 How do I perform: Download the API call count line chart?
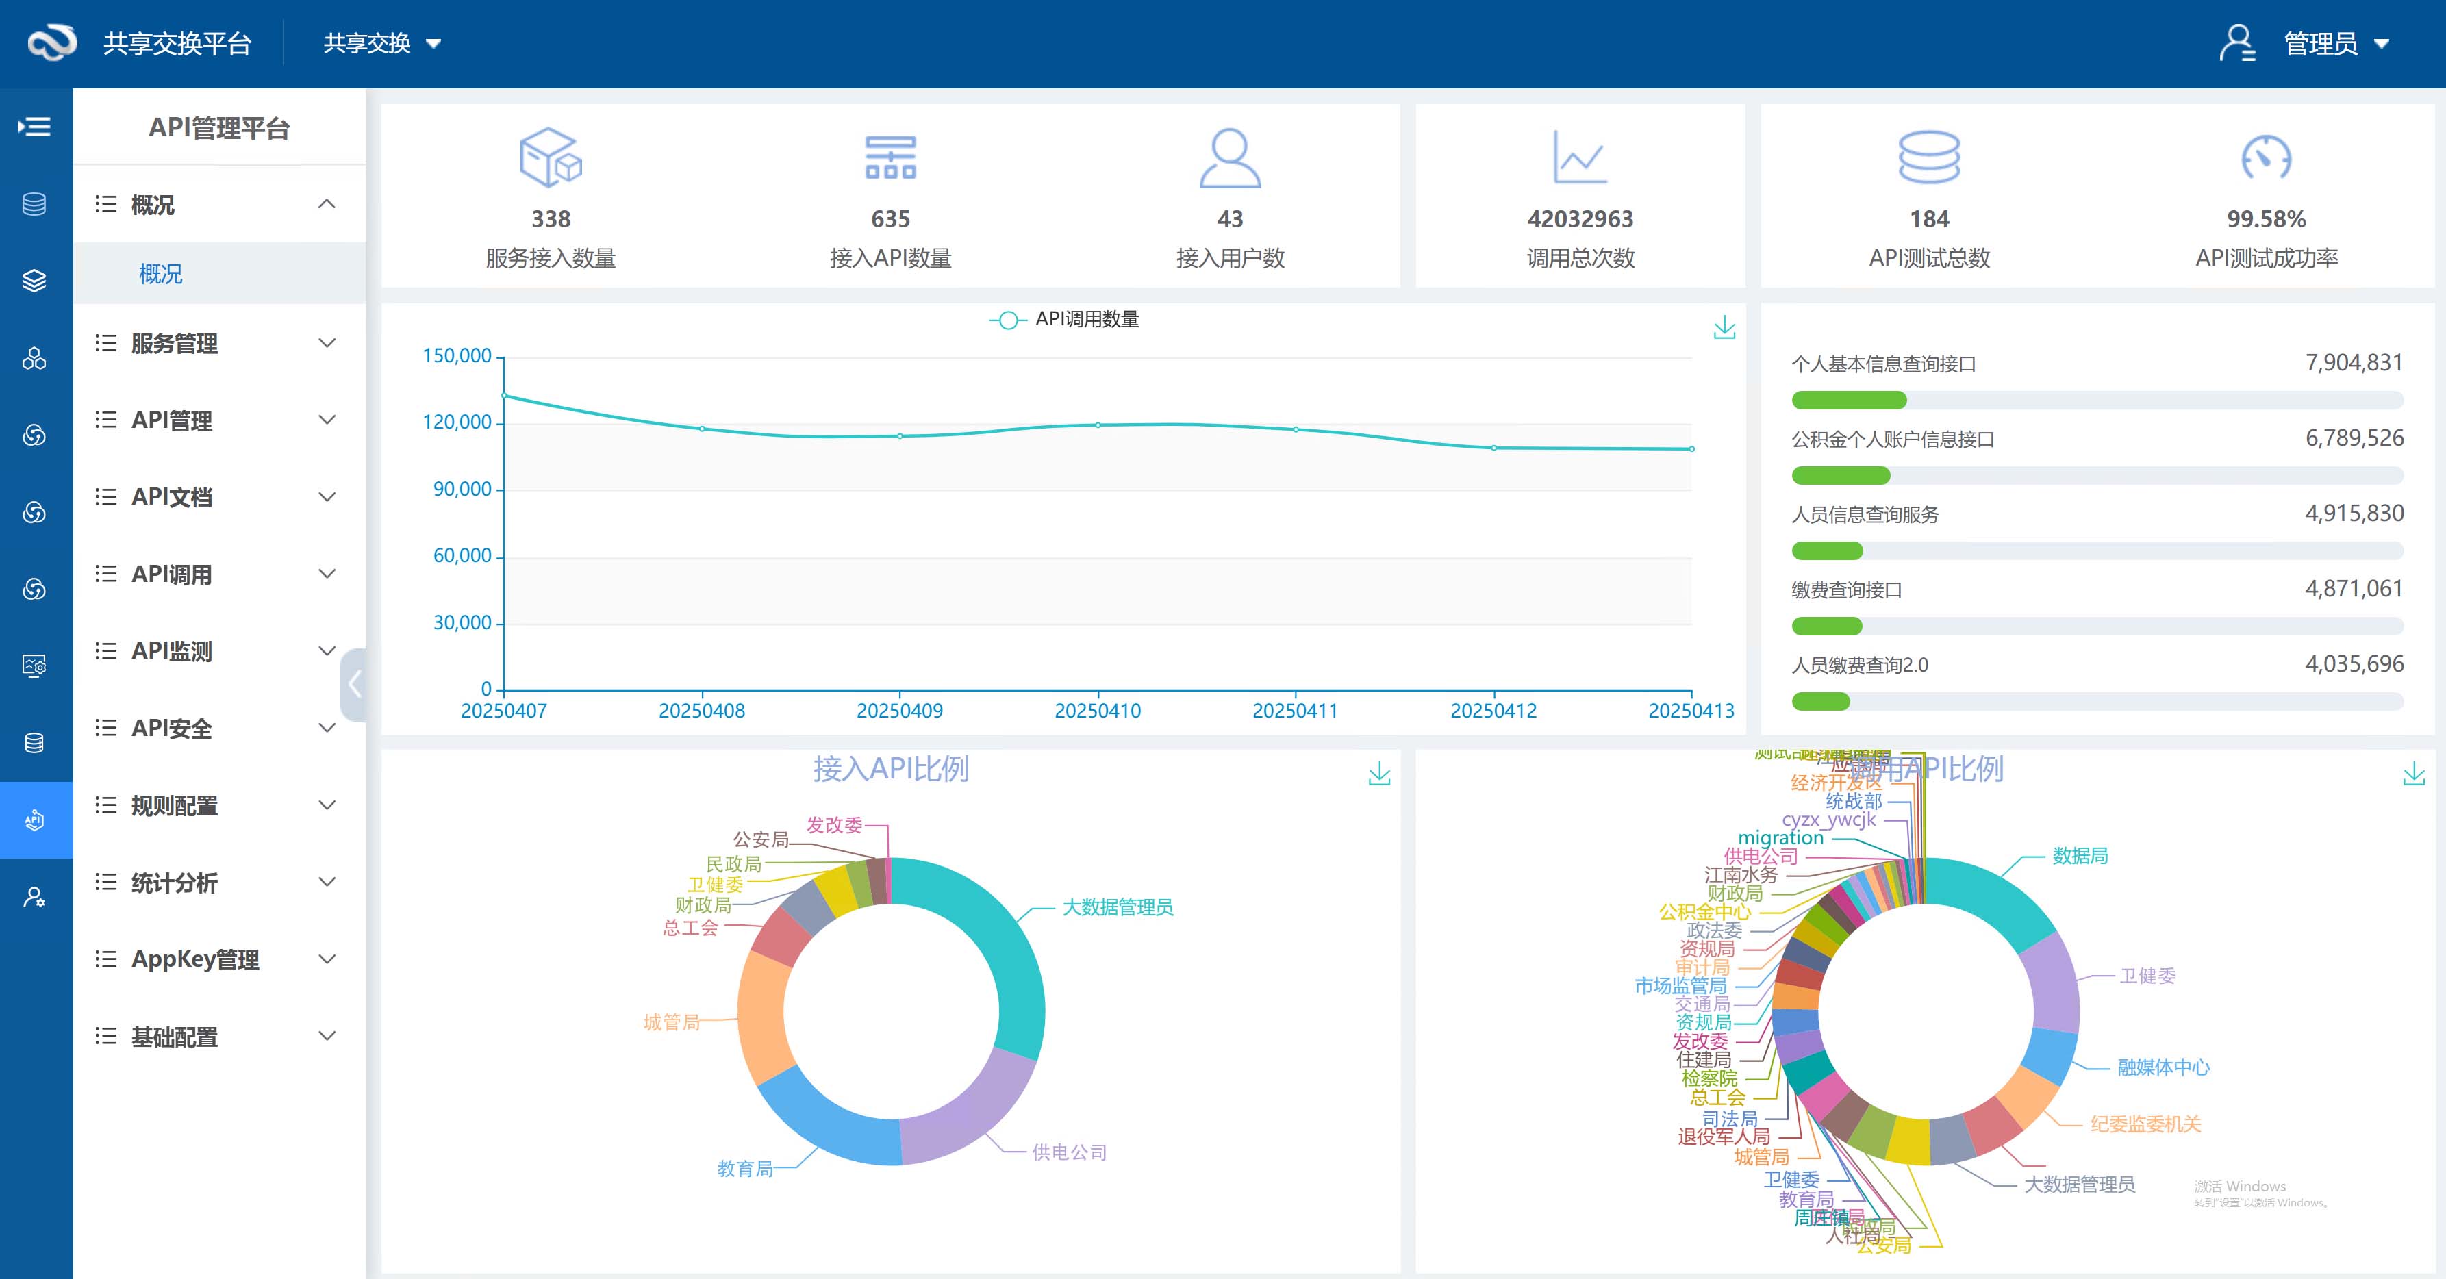tap(1724, 329)
